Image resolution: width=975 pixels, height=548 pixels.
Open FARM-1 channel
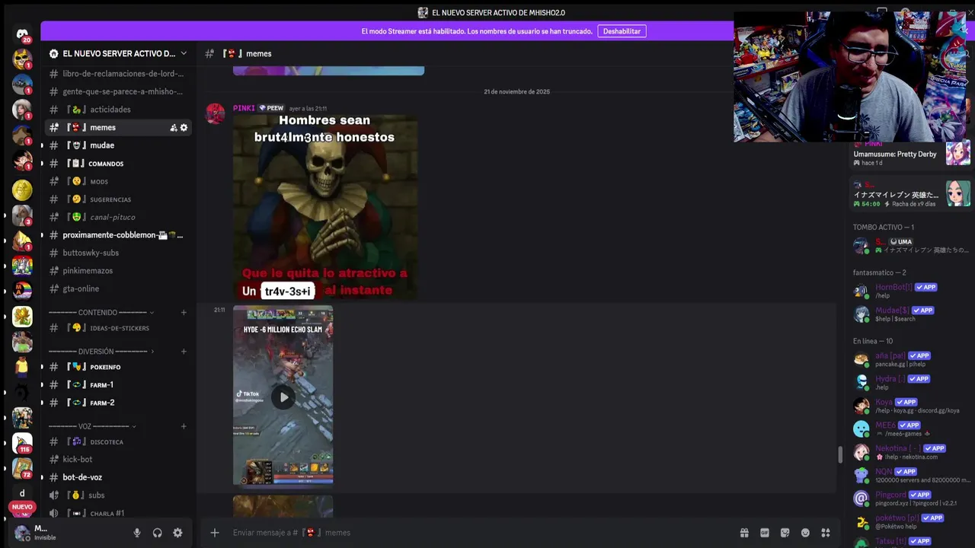tap(118, 385)
